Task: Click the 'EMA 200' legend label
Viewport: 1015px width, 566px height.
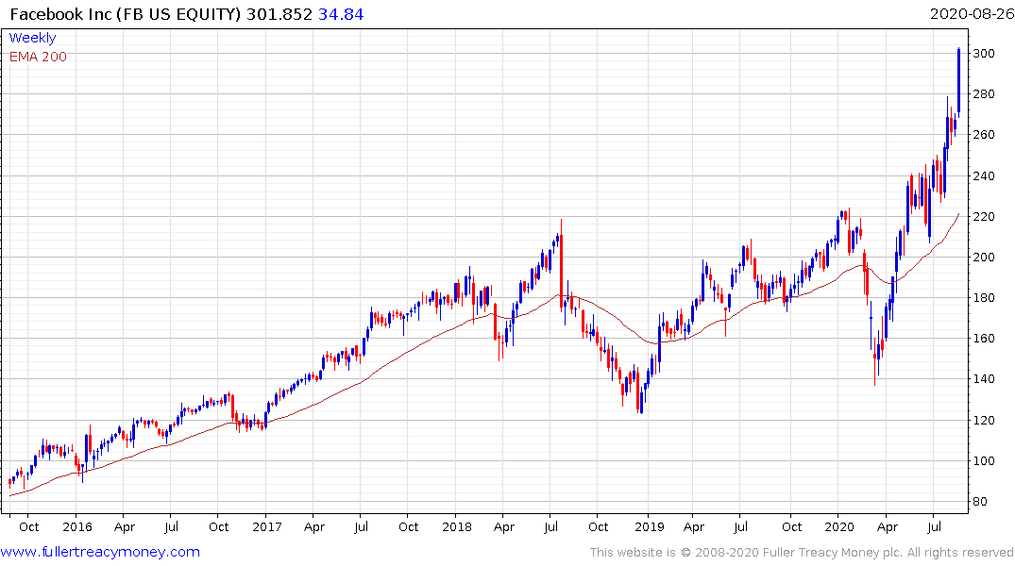Action: (38, 57)
